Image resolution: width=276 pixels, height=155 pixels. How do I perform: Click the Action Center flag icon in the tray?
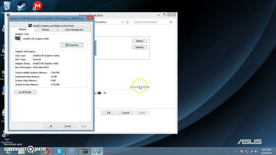pyautogui.click(x=241, y=151)
